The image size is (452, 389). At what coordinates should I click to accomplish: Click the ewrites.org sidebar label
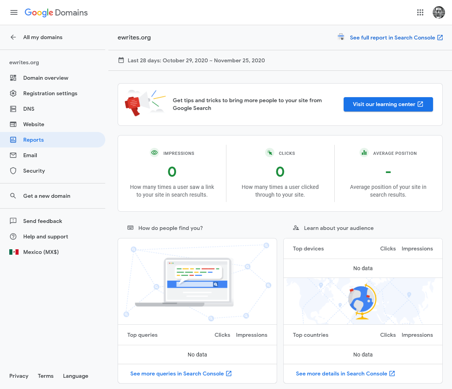click(24, 62)
